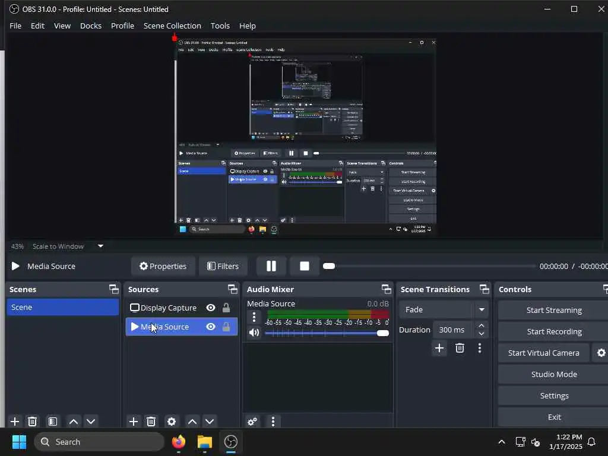Open scene filters icon in Scenes panel
The width and height of the screenshot is (608, 456).
tap(53, 422)
